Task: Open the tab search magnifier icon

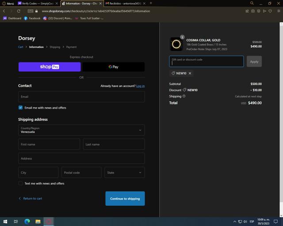Action: pyautogui.click(x=252, y=3)
